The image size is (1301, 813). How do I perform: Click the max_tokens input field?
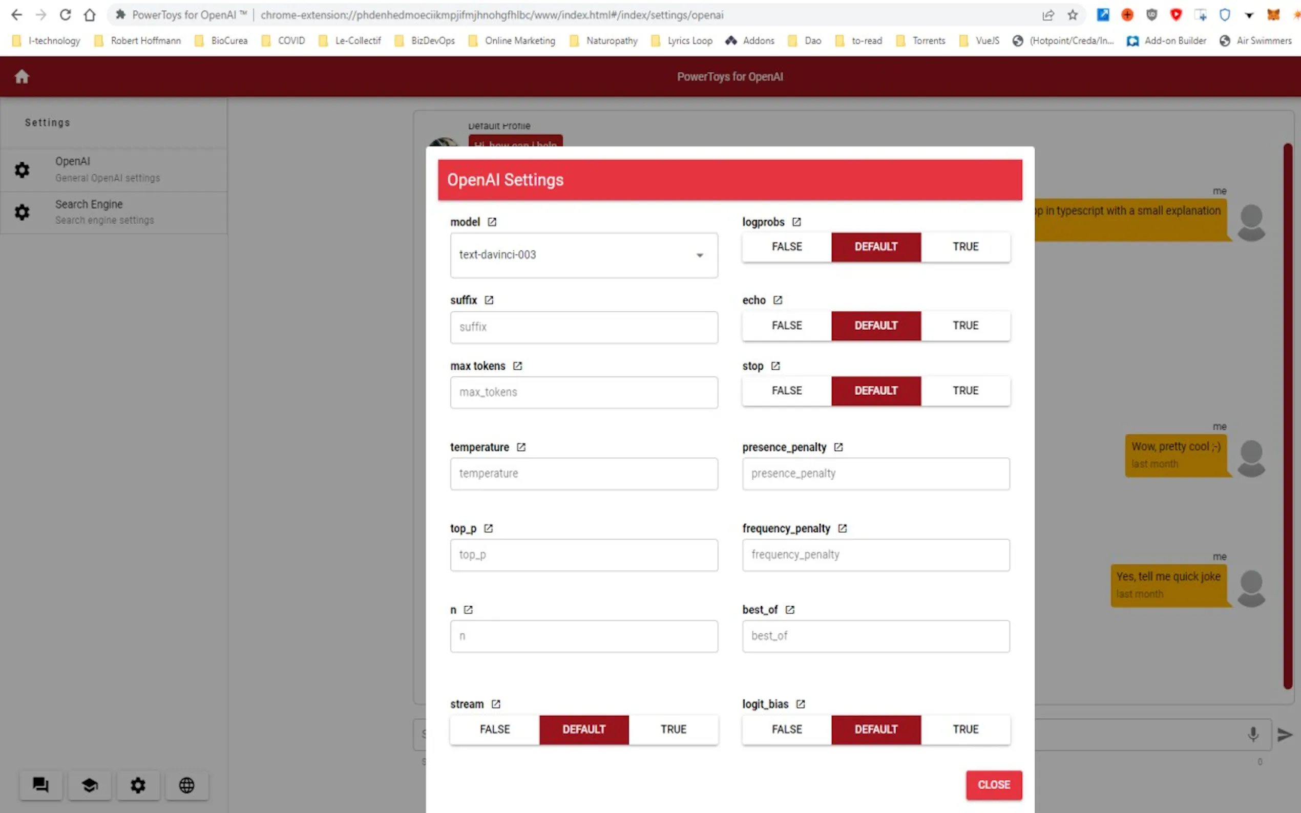[x=583, y=393]
